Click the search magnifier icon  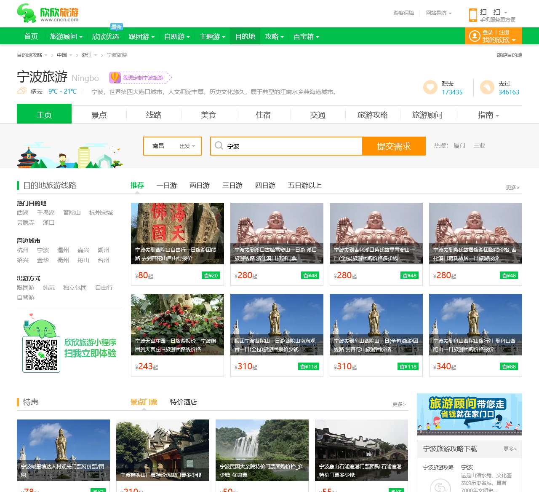pyautogui.click(x=219, y=145)
